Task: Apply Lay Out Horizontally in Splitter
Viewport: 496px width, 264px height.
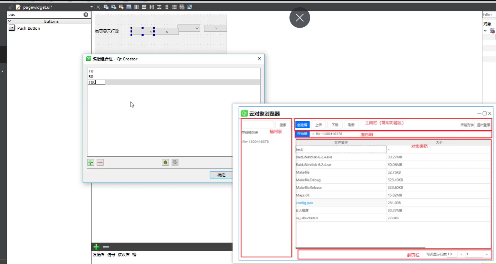Action: coord(152,7)
